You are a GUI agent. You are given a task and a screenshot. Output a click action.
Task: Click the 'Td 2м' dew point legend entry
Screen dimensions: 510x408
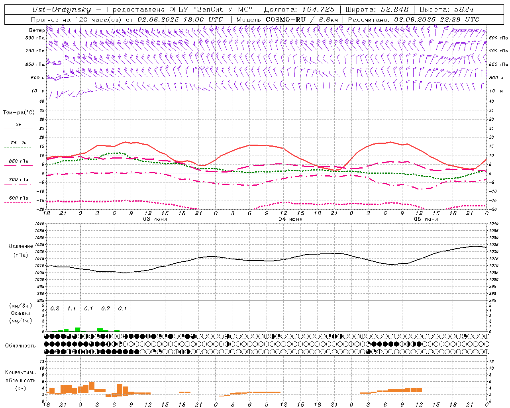pyautogui.click(x=18, y=143)
